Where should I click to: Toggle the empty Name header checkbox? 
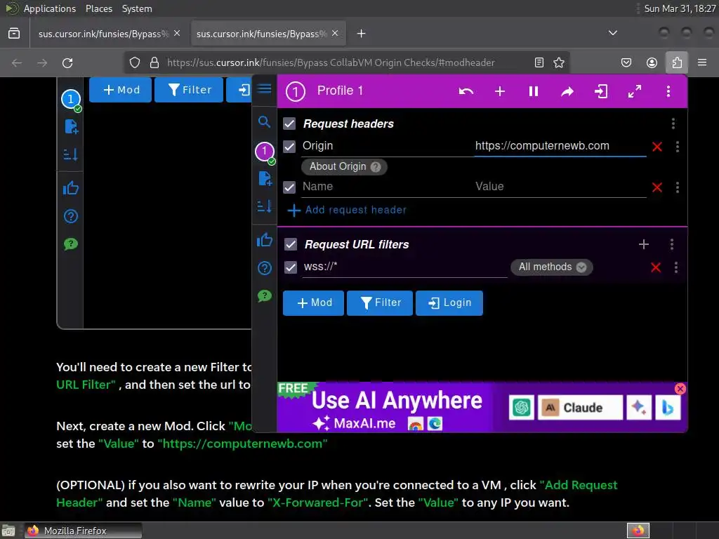289,187
